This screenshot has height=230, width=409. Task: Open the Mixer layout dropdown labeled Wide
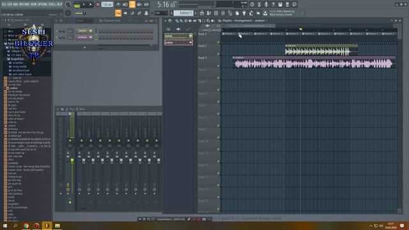click(82, 109)
